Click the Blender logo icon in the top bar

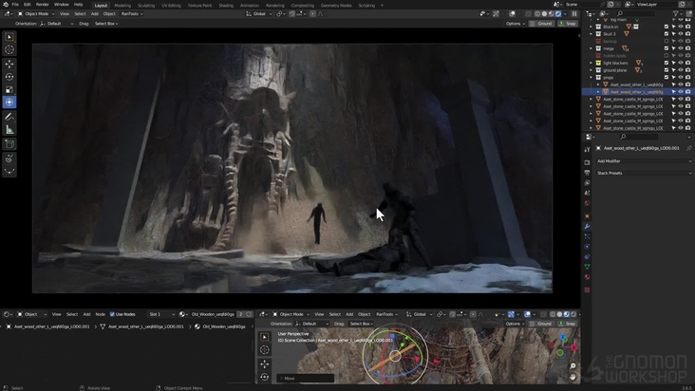tap(6, 5)
